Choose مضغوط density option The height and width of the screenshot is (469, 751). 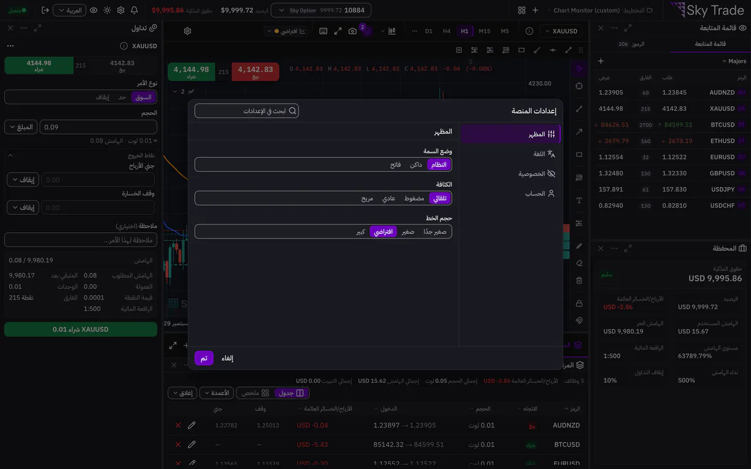[x=414, y=198]
